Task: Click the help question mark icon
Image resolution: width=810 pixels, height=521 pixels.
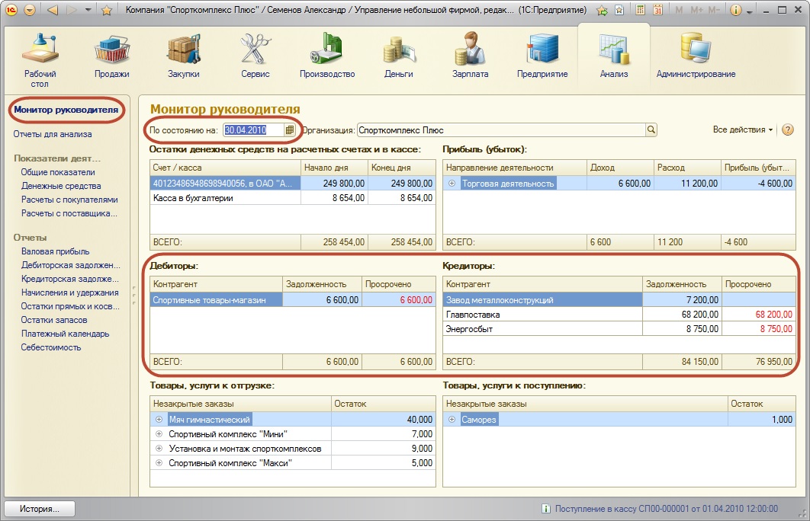Action: 788,130
